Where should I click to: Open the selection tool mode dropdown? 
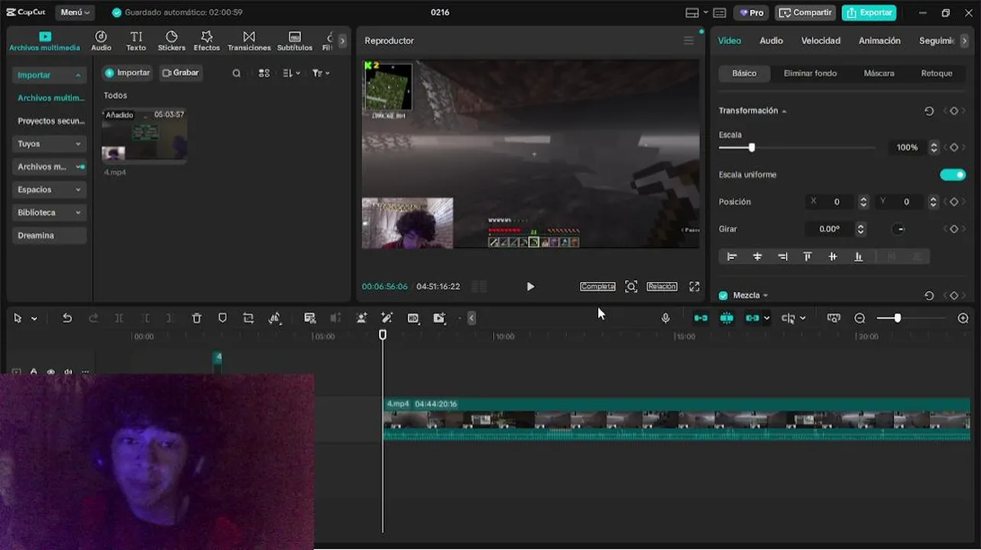[x=34, y=319]
